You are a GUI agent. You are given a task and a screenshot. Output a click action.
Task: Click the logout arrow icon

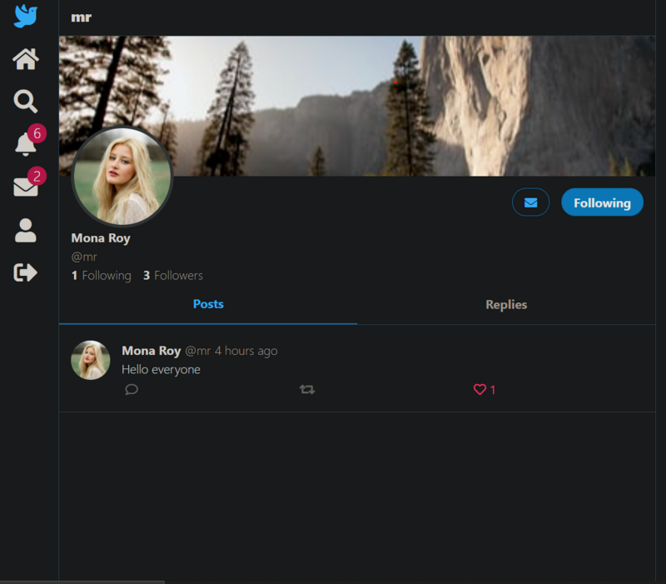coord(26,272)
